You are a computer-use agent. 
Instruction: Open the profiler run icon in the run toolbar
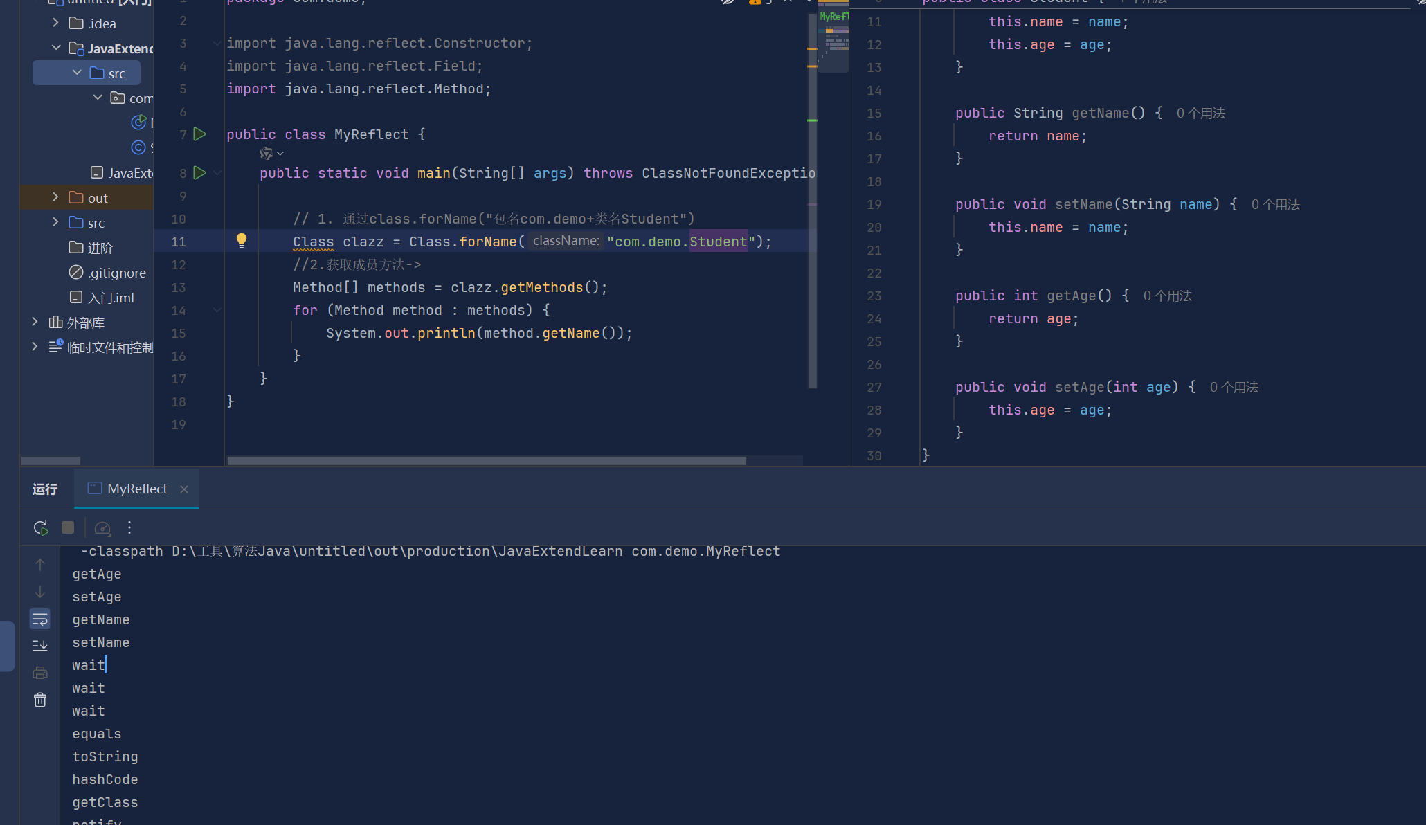click(x=102, y=528)
